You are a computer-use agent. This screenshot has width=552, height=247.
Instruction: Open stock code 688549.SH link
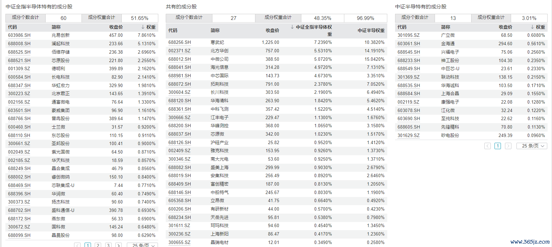[x=409, y=69]
